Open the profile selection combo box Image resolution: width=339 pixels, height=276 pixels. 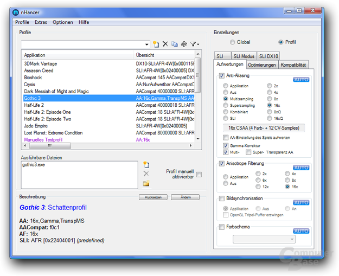(85, 44)
